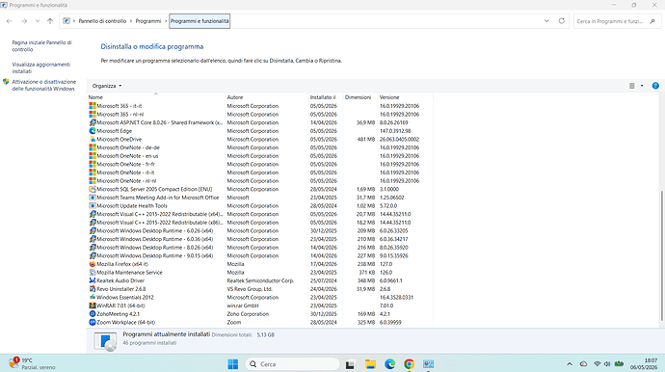Open the Organizza menu
665x372 pixels.
click(x=107, y=86)
